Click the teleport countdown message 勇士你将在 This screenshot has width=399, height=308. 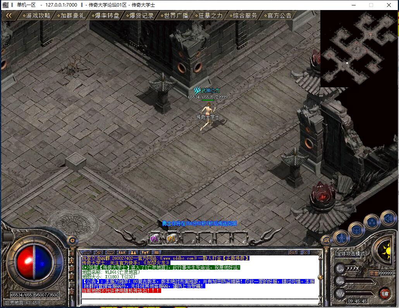click(199, 223)
